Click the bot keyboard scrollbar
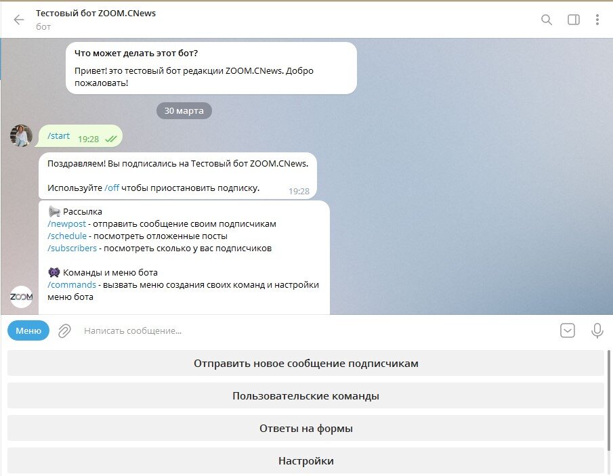Viewport: 613px width, 476px height. pyautogui.click(x=608, y=401)
